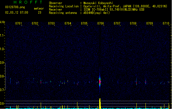Click time marker 0709
The height and width of the screenshot is (109, 172).
150,23
